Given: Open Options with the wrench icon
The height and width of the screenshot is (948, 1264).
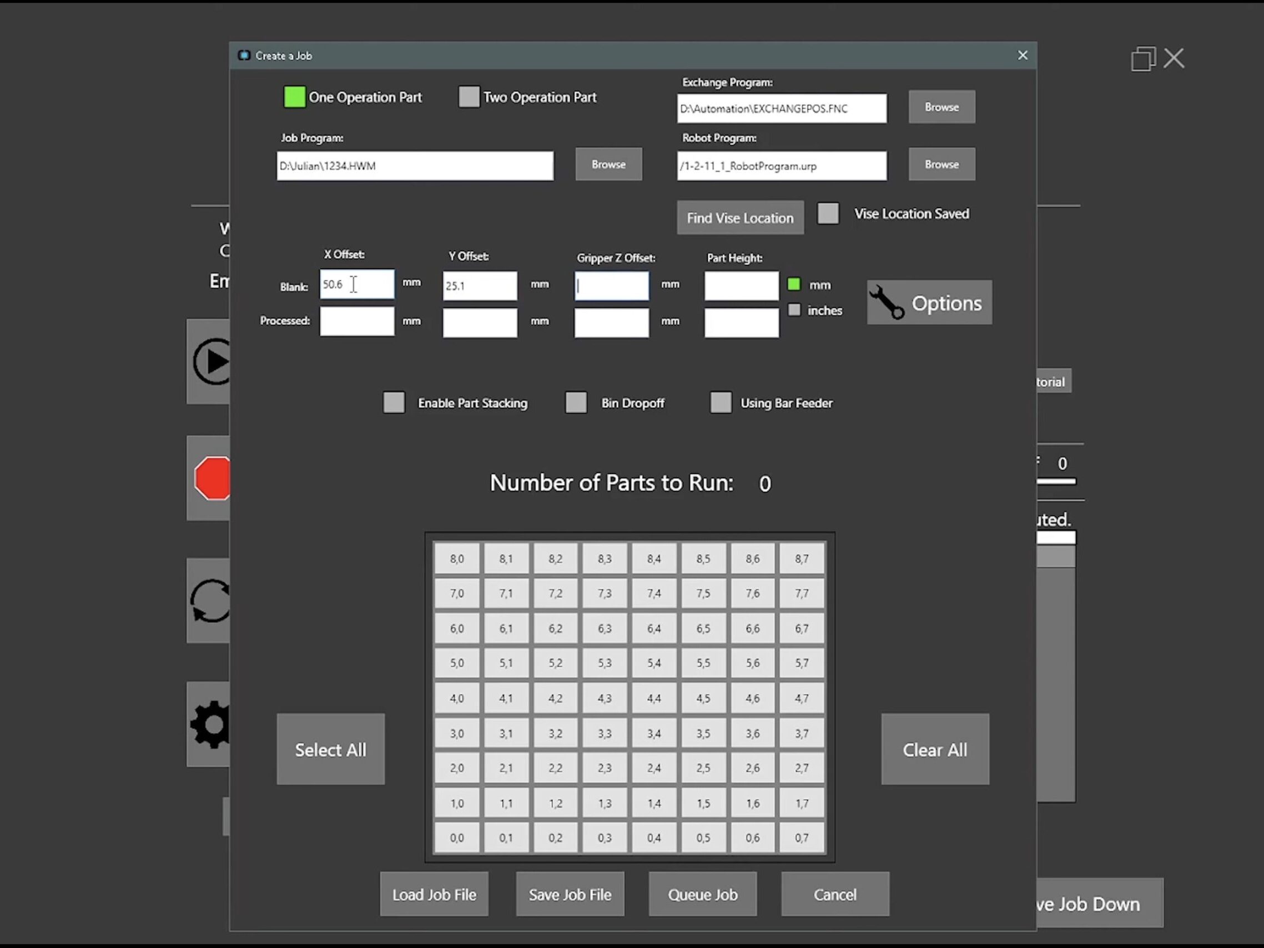Looking at the screenshot, I should (x=929, y=303).
